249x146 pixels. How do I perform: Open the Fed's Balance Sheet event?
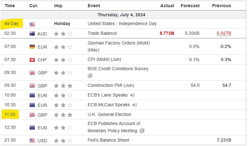tap(108, 140)
